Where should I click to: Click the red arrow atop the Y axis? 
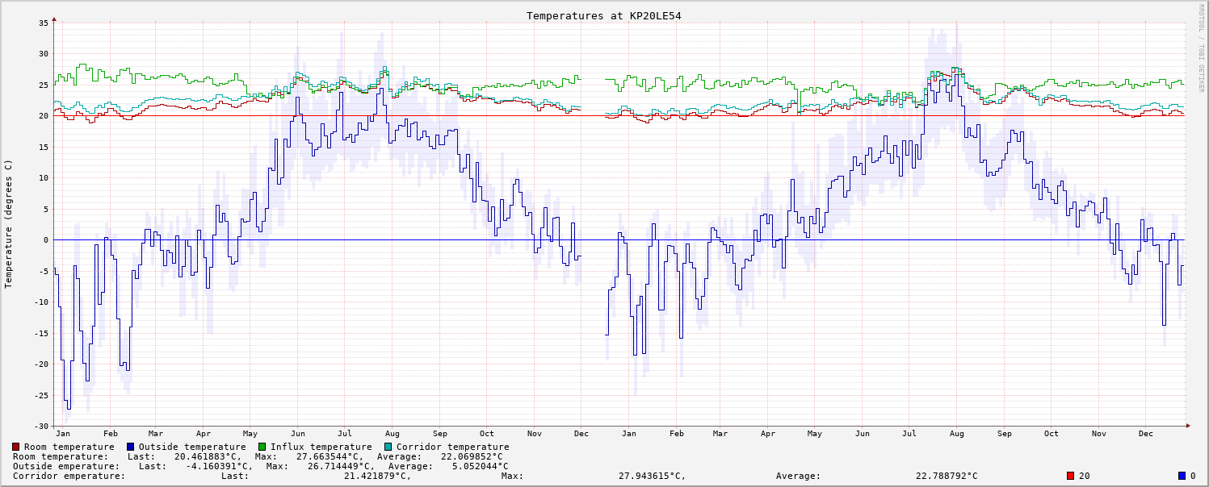pyautogui.click(x=54, y=18)
